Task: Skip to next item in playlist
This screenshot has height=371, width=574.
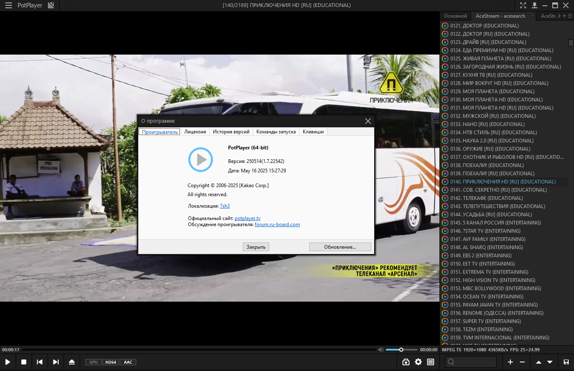Action: (56, 362)
